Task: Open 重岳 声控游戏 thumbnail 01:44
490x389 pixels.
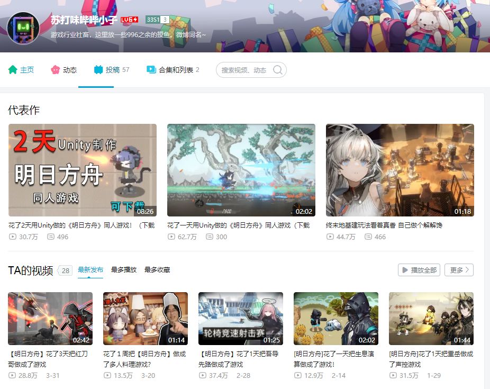Action: coord(431,319)
